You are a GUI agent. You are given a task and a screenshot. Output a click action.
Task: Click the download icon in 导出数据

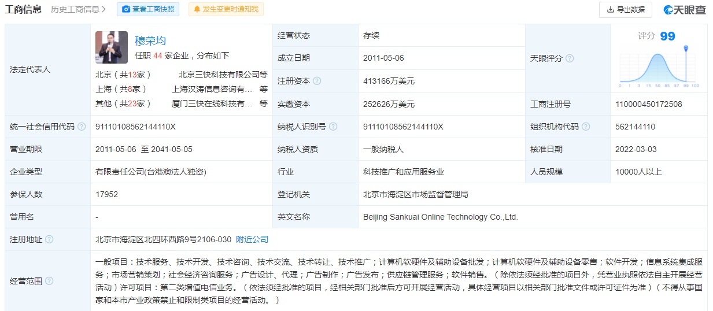[610, 9]
